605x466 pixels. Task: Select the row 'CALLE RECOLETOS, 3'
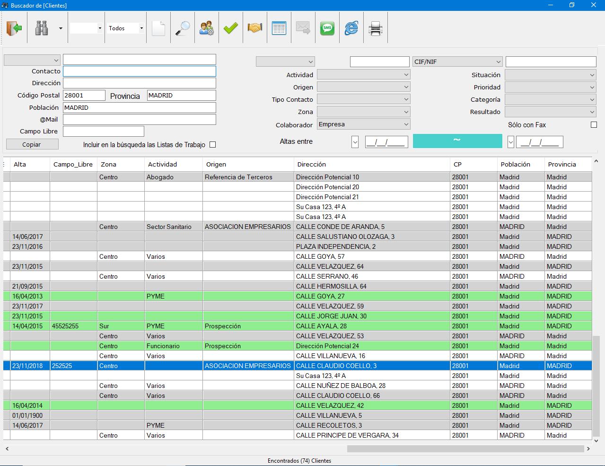pos(298,425)
